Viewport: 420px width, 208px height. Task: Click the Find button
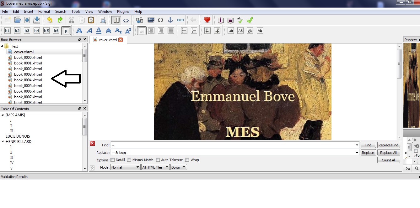coord(368,145)
